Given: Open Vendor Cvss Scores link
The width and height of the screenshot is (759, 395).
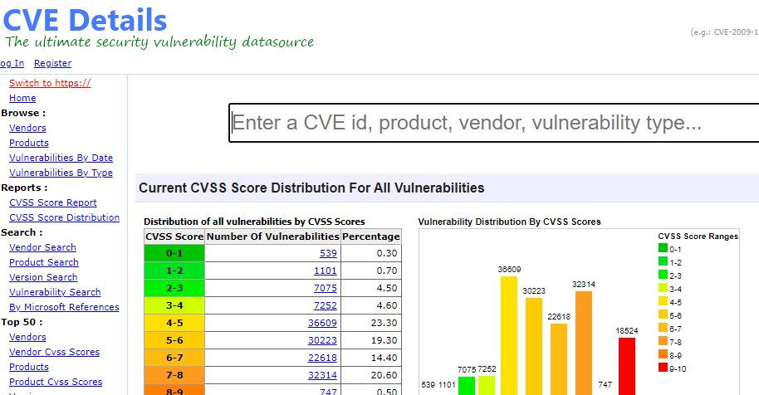Looking at the screenshot, I should tap(54, 353).
